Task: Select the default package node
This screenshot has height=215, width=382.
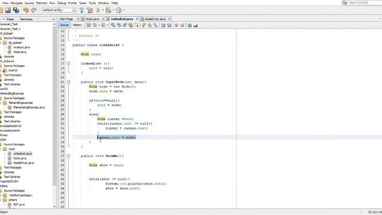Action: (20, 195)
